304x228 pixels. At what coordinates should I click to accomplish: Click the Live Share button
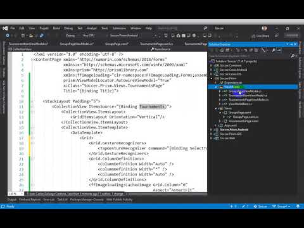click(260, 36)
